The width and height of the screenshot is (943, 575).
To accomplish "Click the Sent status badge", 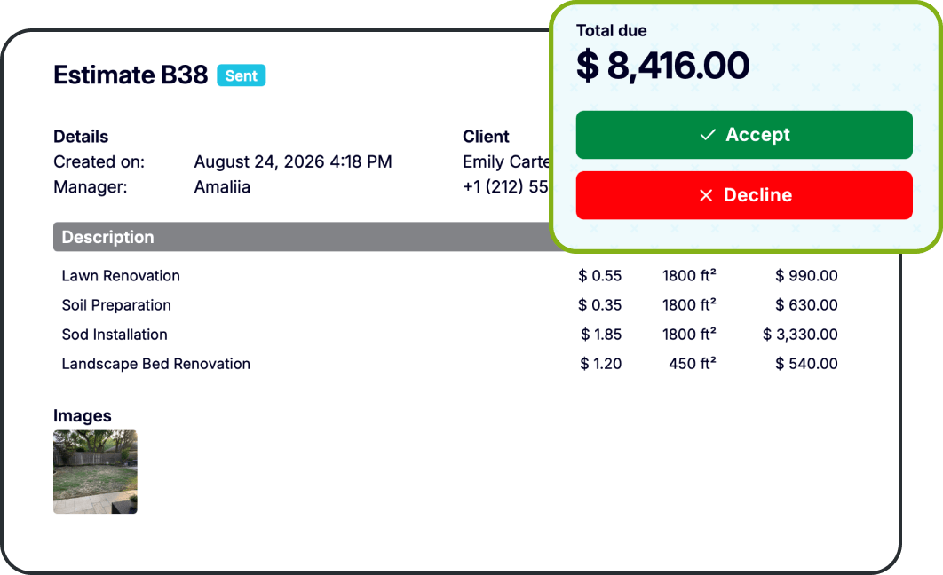I will pyautogui.click(x=242, y=75).
